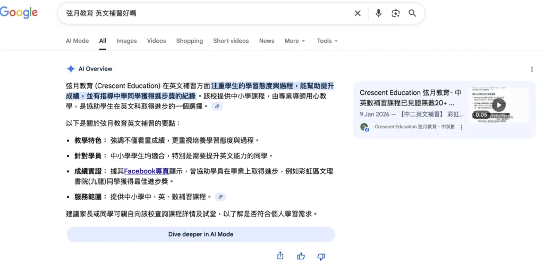Open AI Overview three-dot options menu
544x263 pixels.
(x=532, y=69)
